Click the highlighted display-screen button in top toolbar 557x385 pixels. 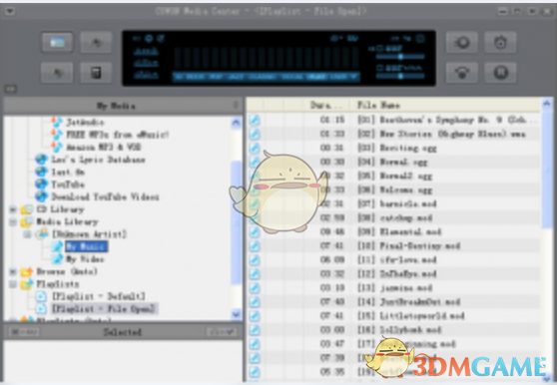[x=57, y=43]
